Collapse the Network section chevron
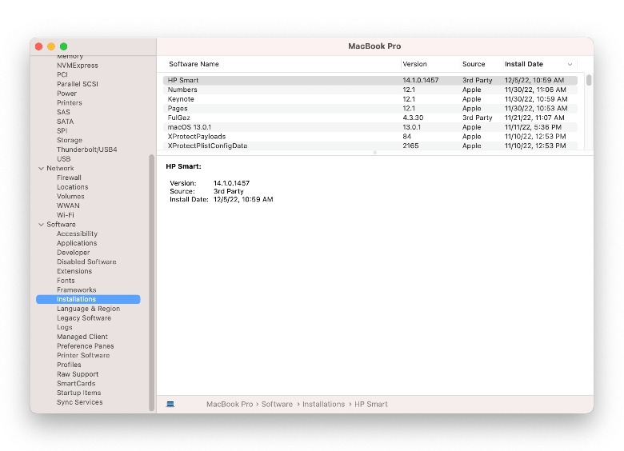624x451 pixels. [x=41, y=168]
